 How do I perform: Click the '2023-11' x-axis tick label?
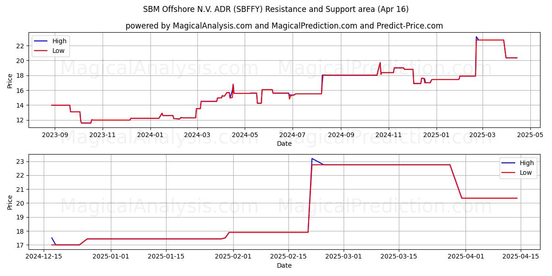click(103, 135)
